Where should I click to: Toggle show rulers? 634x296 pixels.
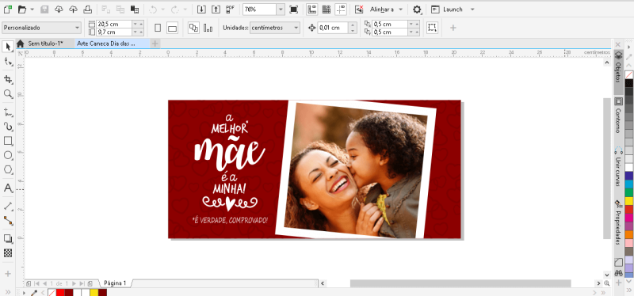pos(311,9)
